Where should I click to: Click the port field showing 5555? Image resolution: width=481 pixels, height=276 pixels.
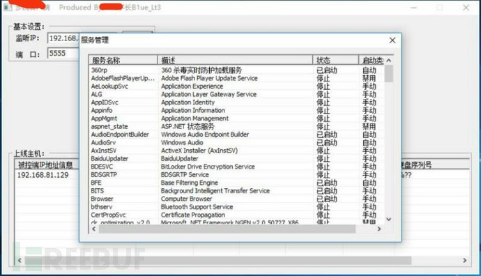(63, 53)
